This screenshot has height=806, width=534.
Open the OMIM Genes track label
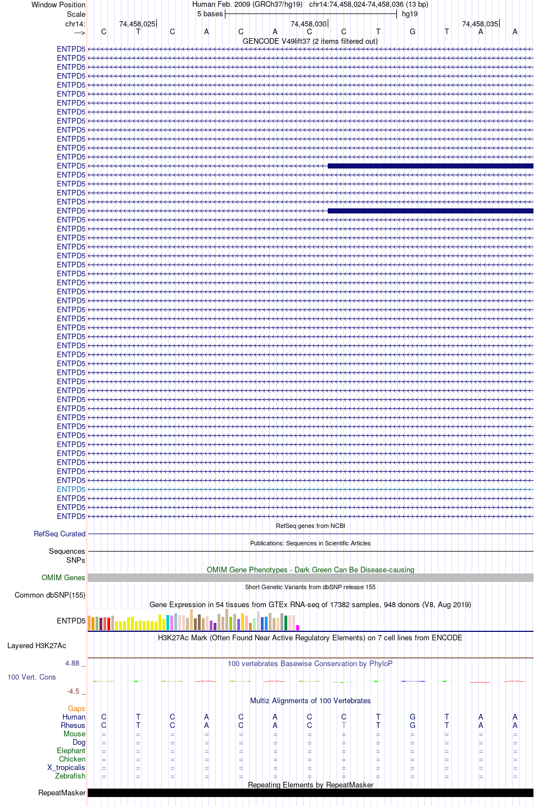point(64,577)
